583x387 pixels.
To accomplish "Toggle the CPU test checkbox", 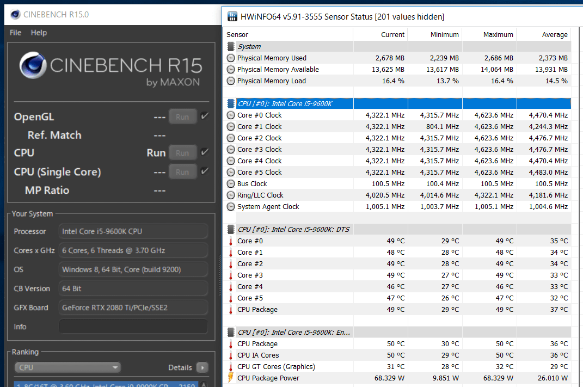I will point(204,152).
